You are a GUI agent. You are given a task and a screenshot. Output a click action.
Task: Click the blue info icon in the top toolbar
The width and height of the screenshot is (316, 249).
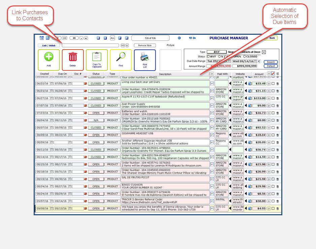click(x=179, y=38)
